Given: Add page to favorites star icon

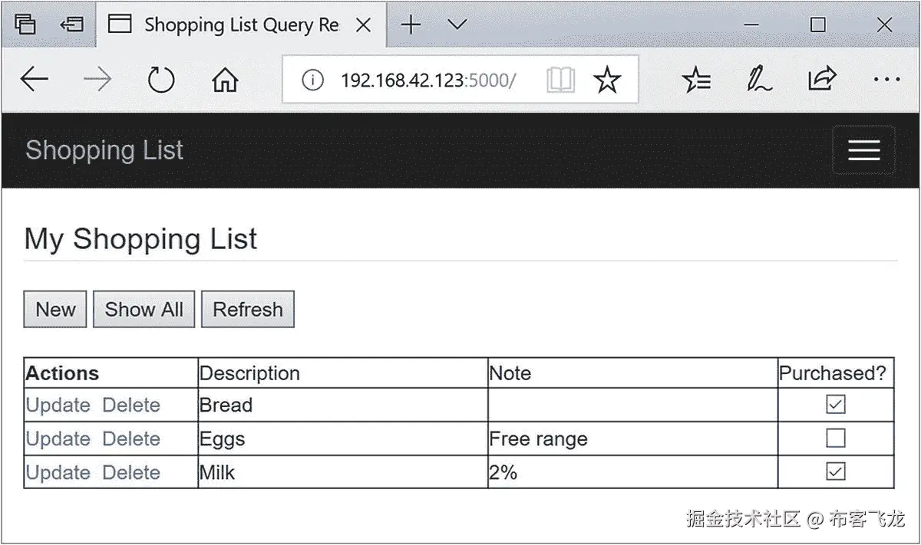Looking at the screenshot, I should coord(607,79).
